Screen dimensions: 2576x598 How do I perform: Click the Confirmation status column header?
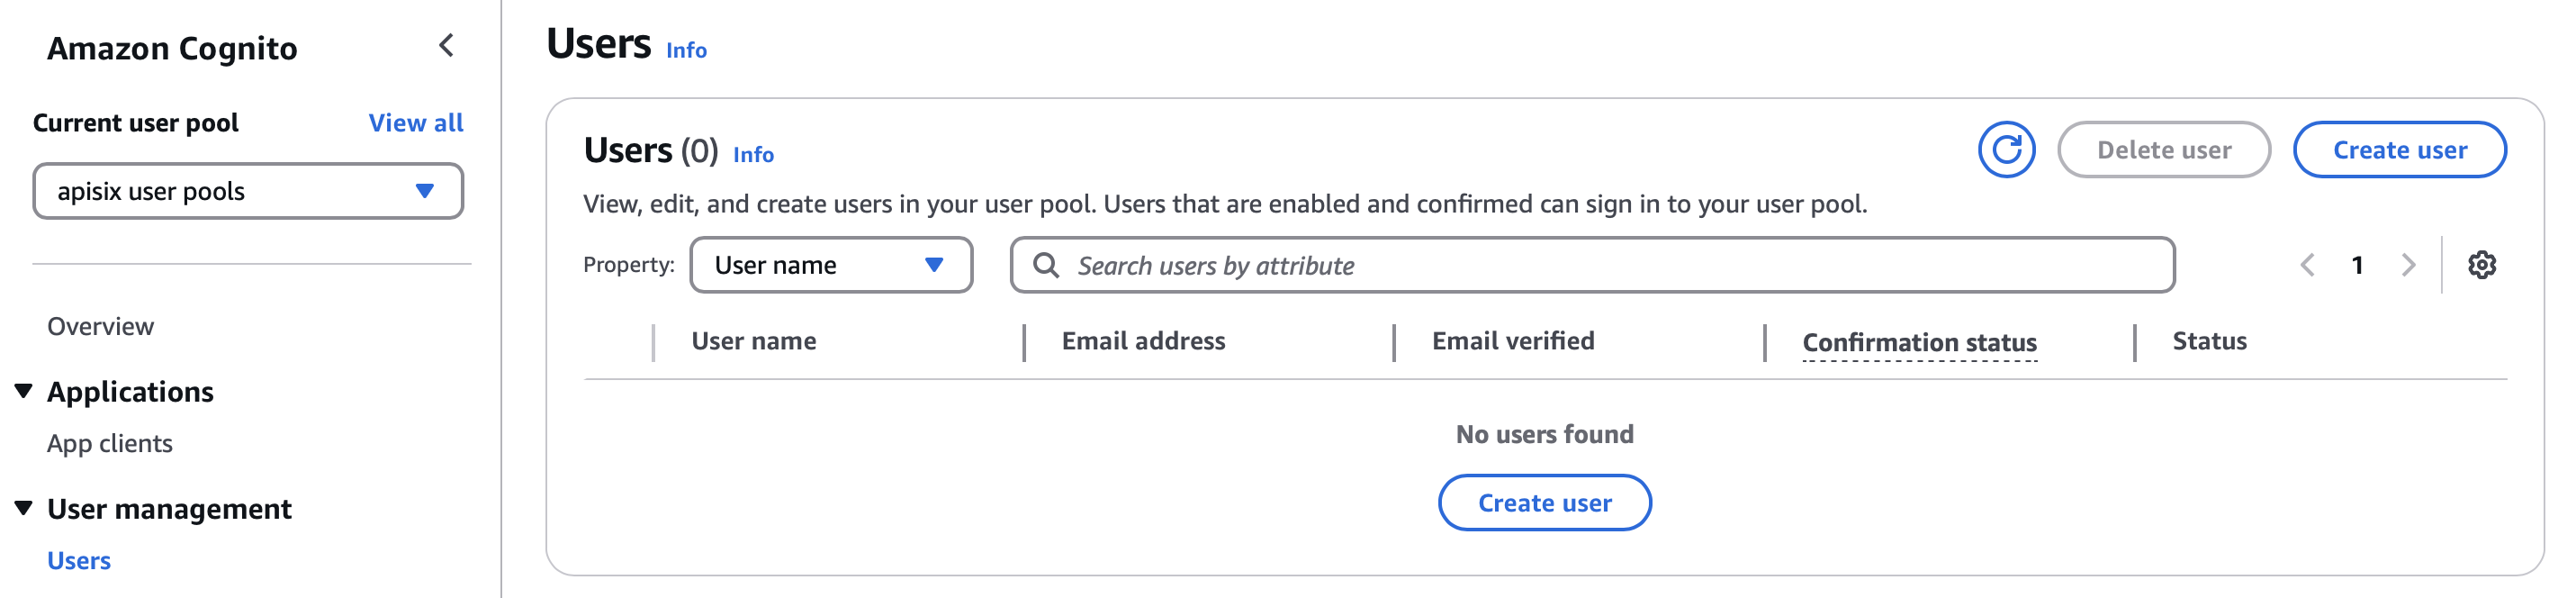1919,343
